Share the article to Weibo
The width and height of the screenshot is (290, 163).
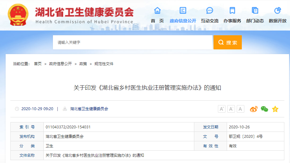pos(253,109)
